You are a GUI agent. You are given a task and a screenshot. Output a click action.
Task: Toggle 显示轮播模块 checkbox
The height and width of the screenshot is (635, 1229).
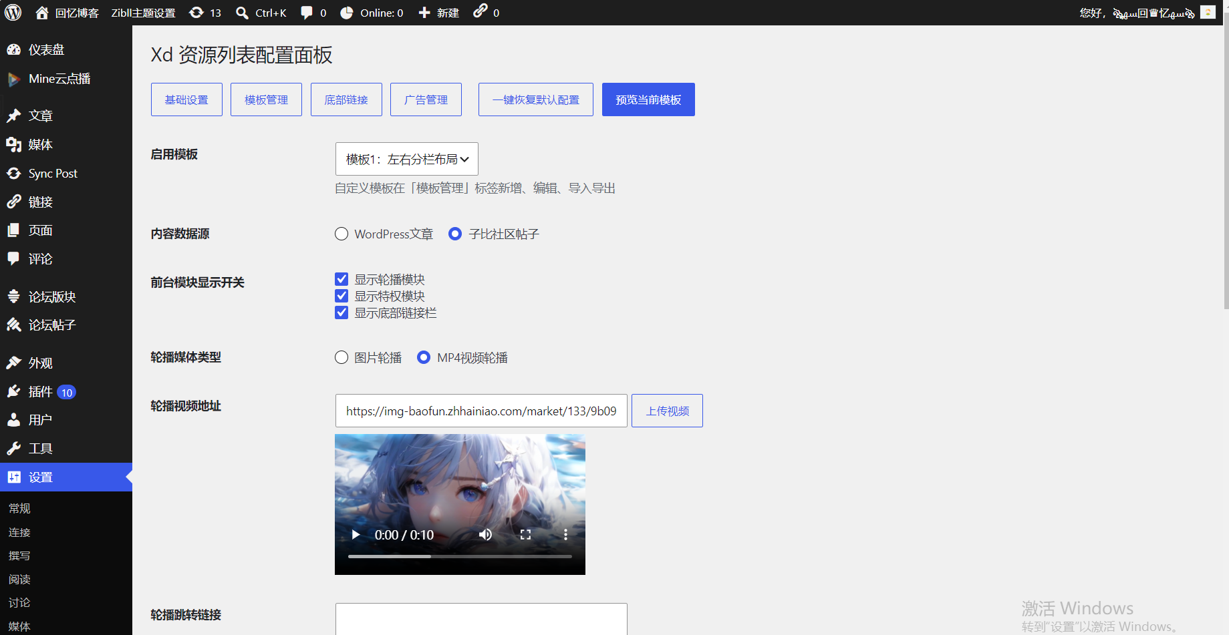pos(342,279)
